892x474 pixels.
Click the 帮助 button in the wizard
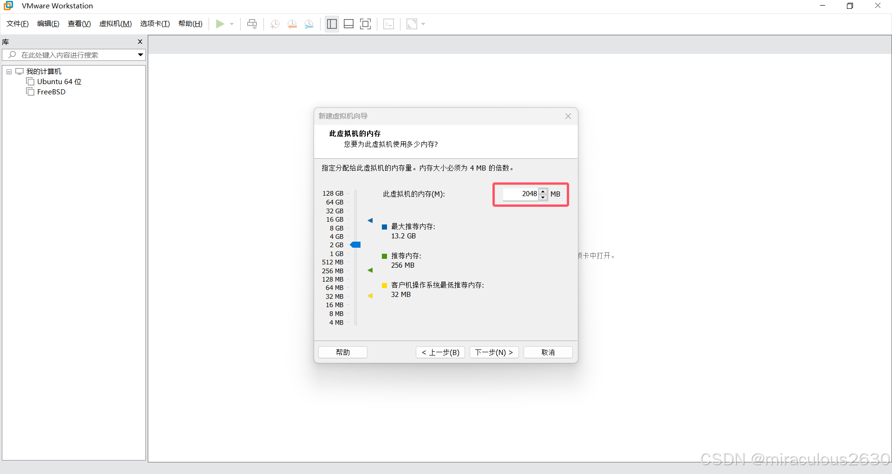coord(343,352)
